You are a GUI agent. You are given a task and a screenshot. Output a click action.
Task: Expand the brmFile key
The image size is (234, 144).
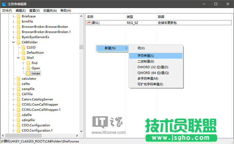click(13, 21)
